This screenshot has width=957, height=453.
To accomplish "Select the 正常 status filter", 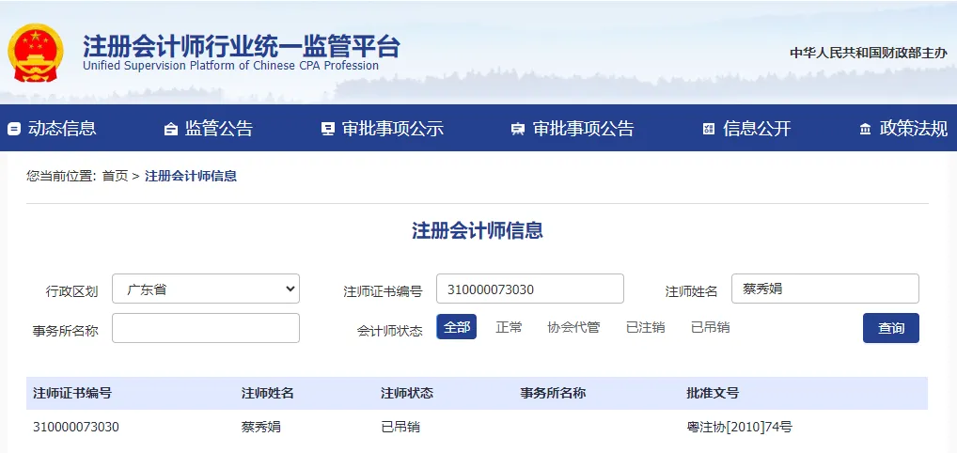I will coord(510,327).
